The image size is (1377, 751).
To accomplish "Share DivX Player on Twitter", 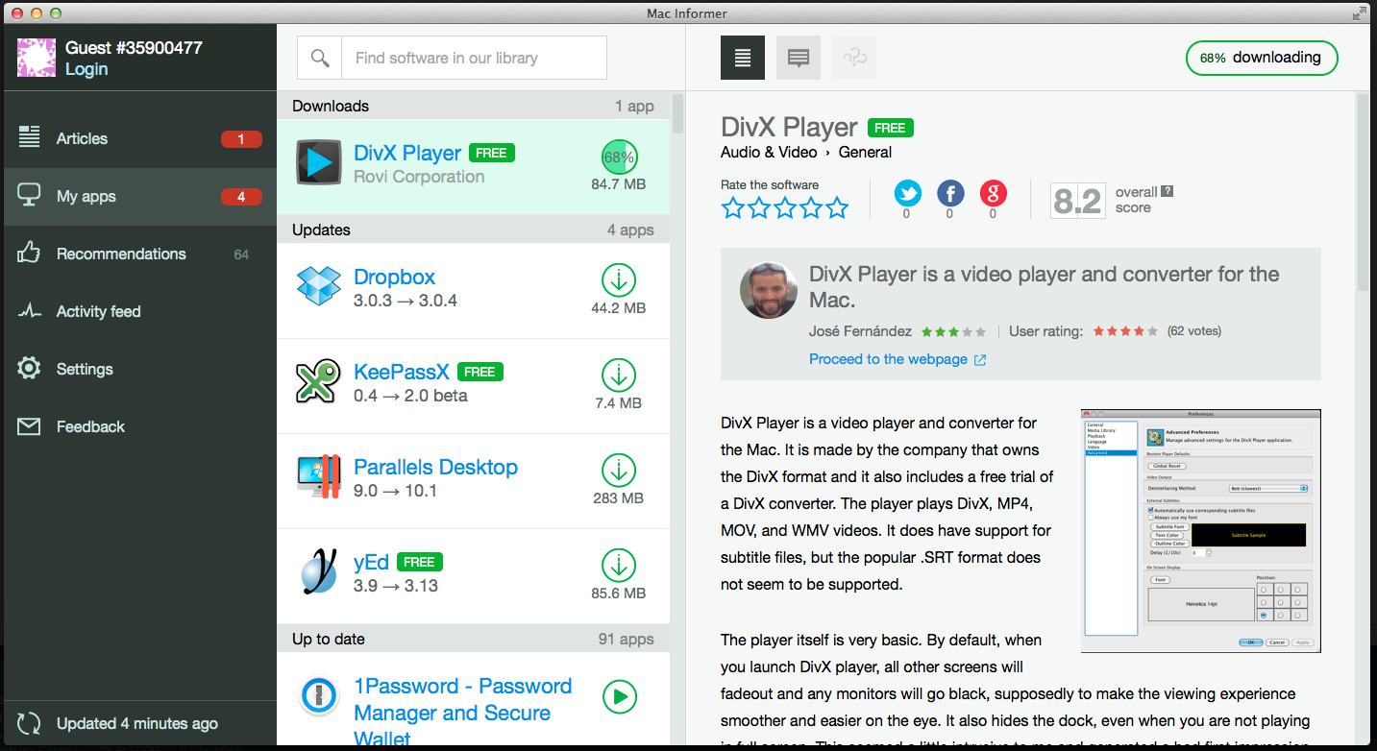I will (x=907, y=194).
